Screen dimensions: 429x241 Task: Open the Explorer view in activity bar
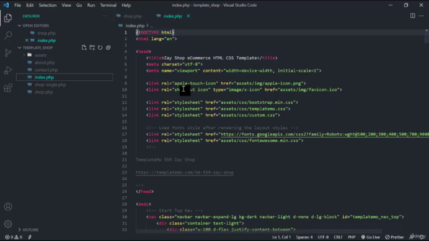pyautogui.click(x=8, y=18)
